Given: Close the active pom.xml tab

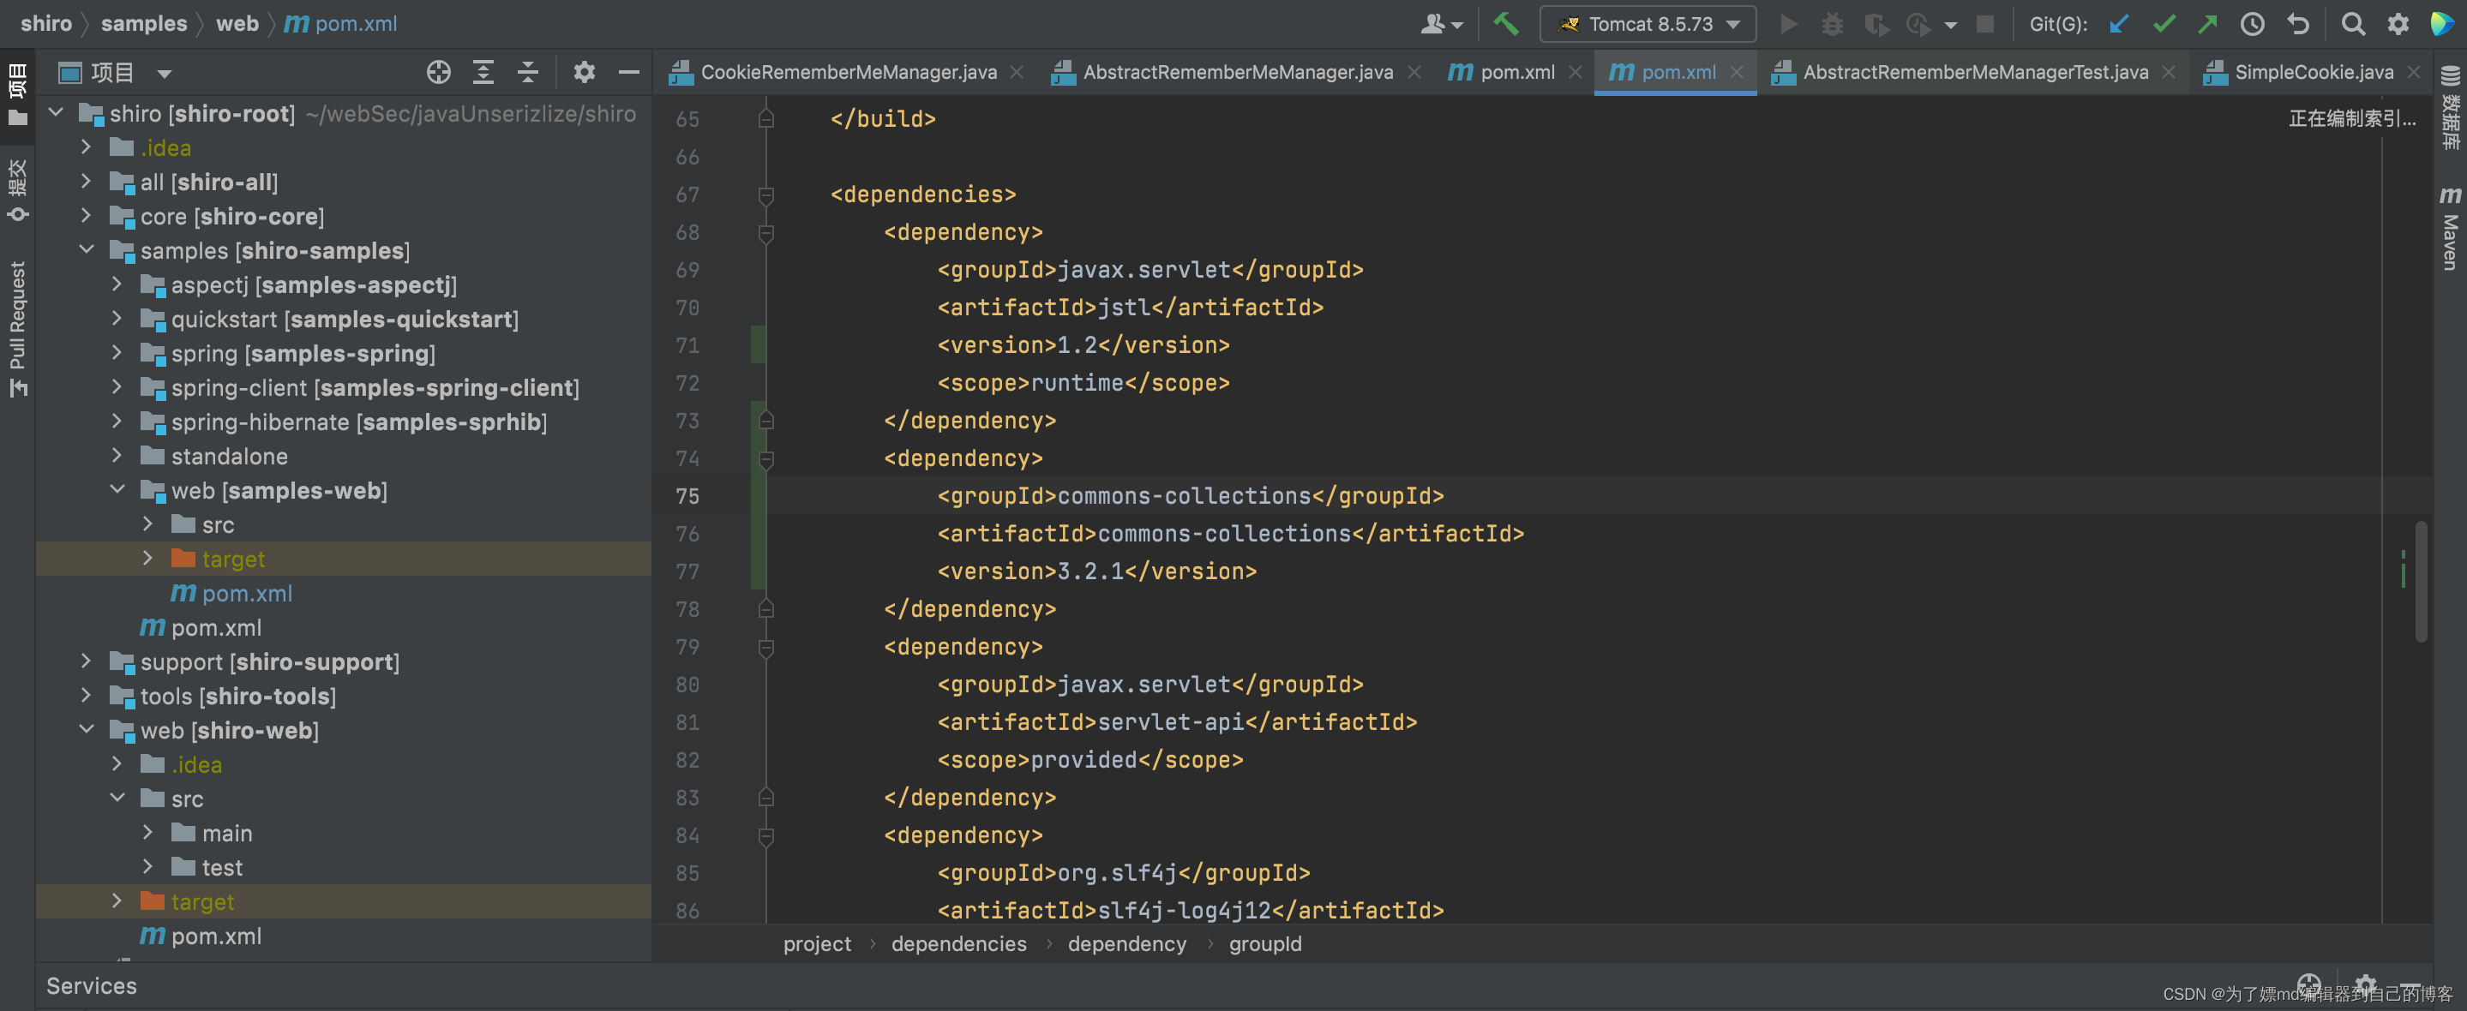Looking at the screenshot, I should [1737, 73].
